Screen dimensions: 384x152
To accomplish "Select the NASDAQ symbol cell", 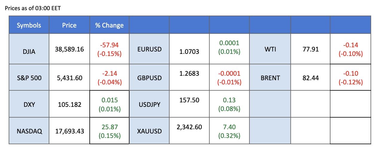I will [29, 131].
